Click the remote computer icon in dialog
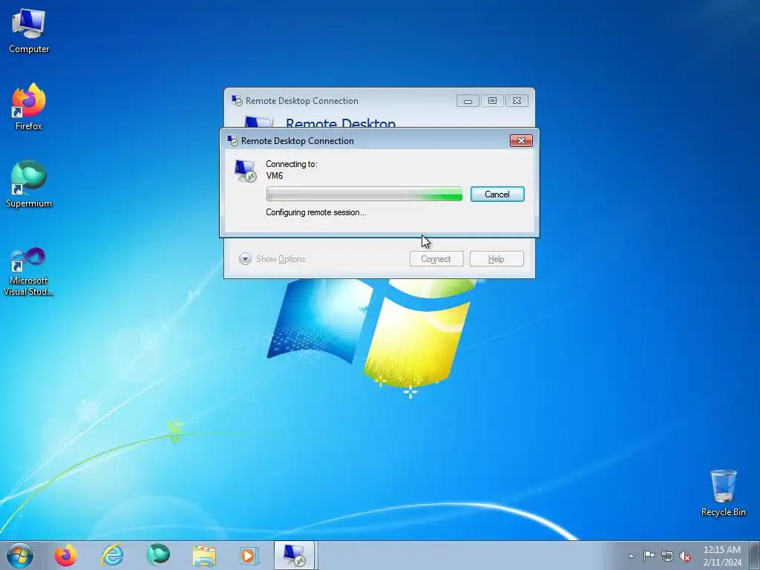 tap(245, 171)
